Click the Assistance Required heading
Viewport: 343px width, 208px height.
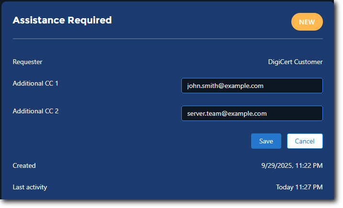point(62,20)
